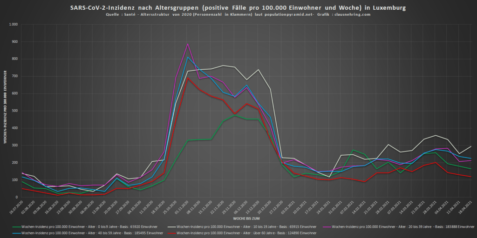This screenshot has height=238, width=477.
Task: Click the vertical Wochen-Inzidenz y-axis title
Action: pos(6,107)
